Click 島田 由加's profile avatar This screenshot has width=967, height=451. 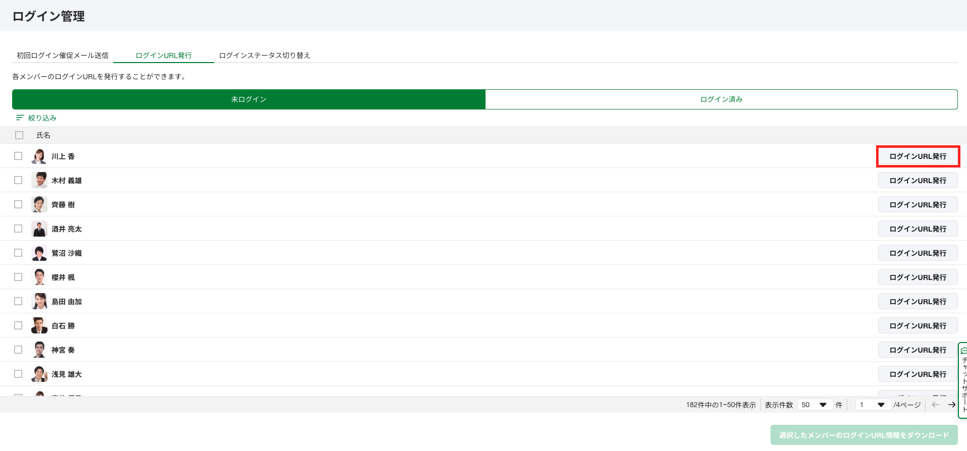tap(39, 302)
